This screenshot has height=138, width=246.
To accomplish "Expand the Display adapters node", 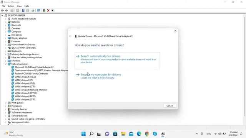I will pyautogui.click(x=6, y=38).
